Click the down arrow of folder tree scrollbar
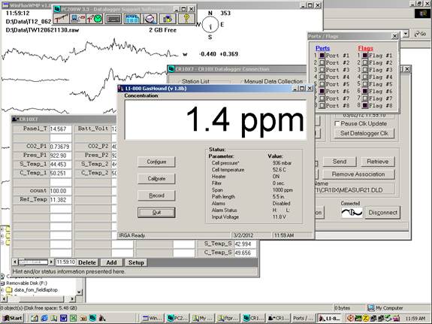The height and width of the screenshot is (324, 432). pos(79,292)
